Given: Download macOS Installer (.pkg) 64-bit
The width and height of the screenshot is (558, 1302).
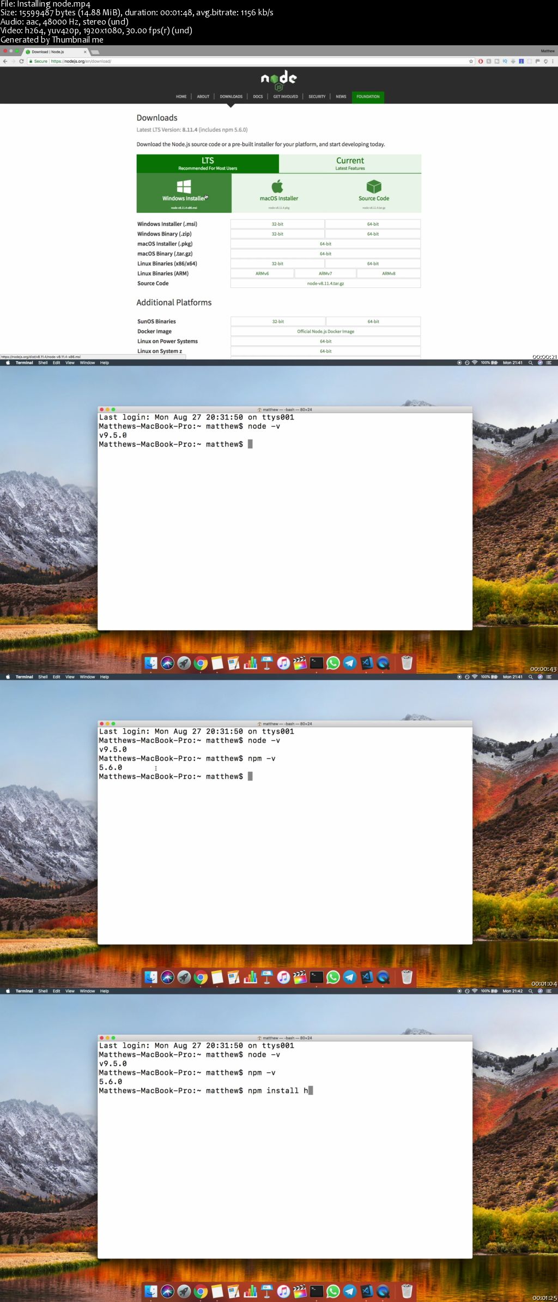Looking at the screenshot, I should point(325,244).
